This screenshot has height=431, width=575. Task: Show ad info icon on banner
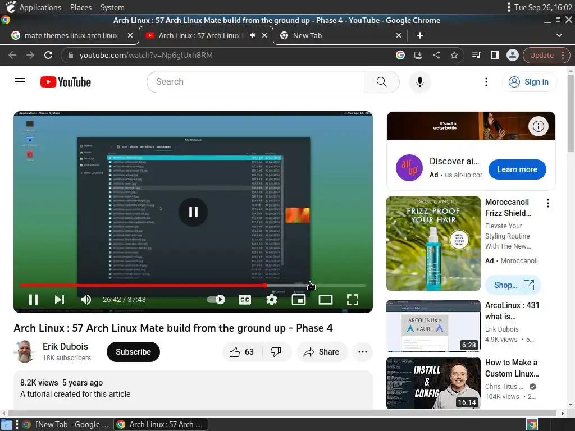click(x=538, y=126)
